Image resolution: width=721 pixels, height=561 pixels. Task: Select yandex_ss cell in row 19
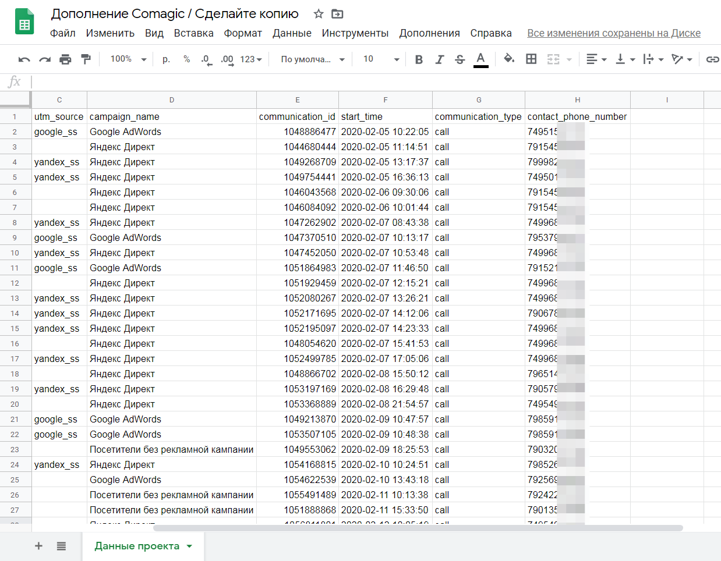pos(59,389)
